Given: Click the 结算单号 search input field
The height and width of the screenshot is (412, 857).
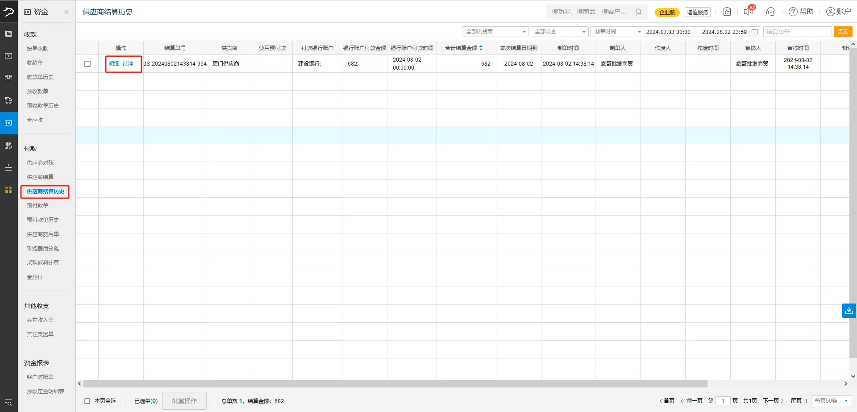Looking at the screenshot, I should (x=797, y=32).
